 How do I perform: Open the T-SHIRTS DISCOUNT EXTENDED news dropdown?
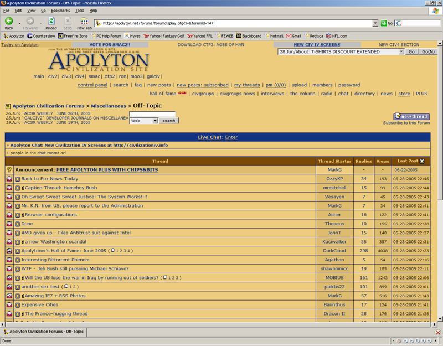point(401,51)
